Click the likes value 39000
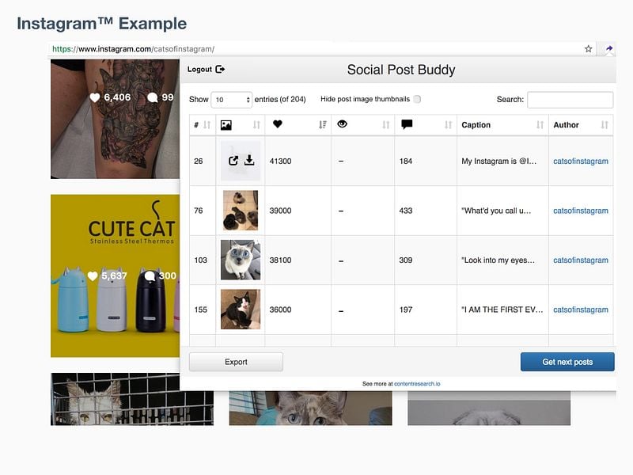 coord(281,211)
